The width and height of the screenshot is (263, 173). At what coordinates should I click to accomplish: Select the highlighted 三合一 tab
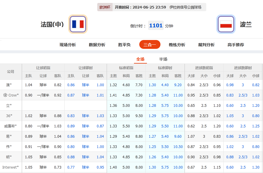tap(150, 44)
